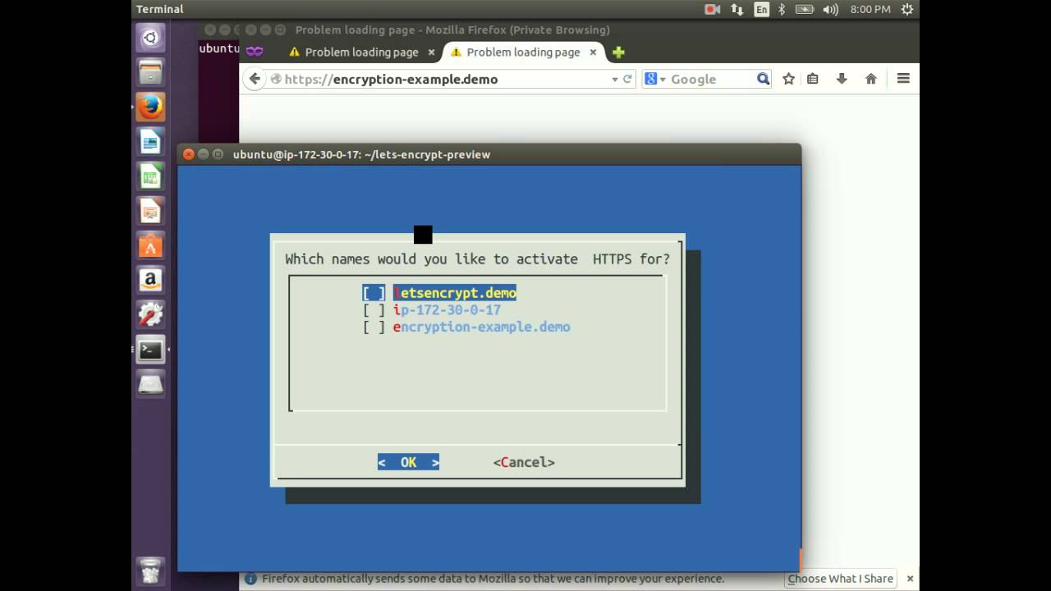1051x591 pixels.
Task: Show Firefox bookmarks list icon
Action: click(813, 79)
